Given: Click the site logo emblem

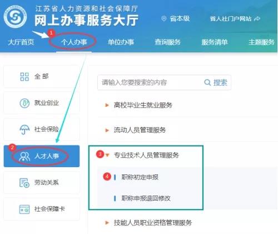Looking at the screenshot, I should point(15,17).
